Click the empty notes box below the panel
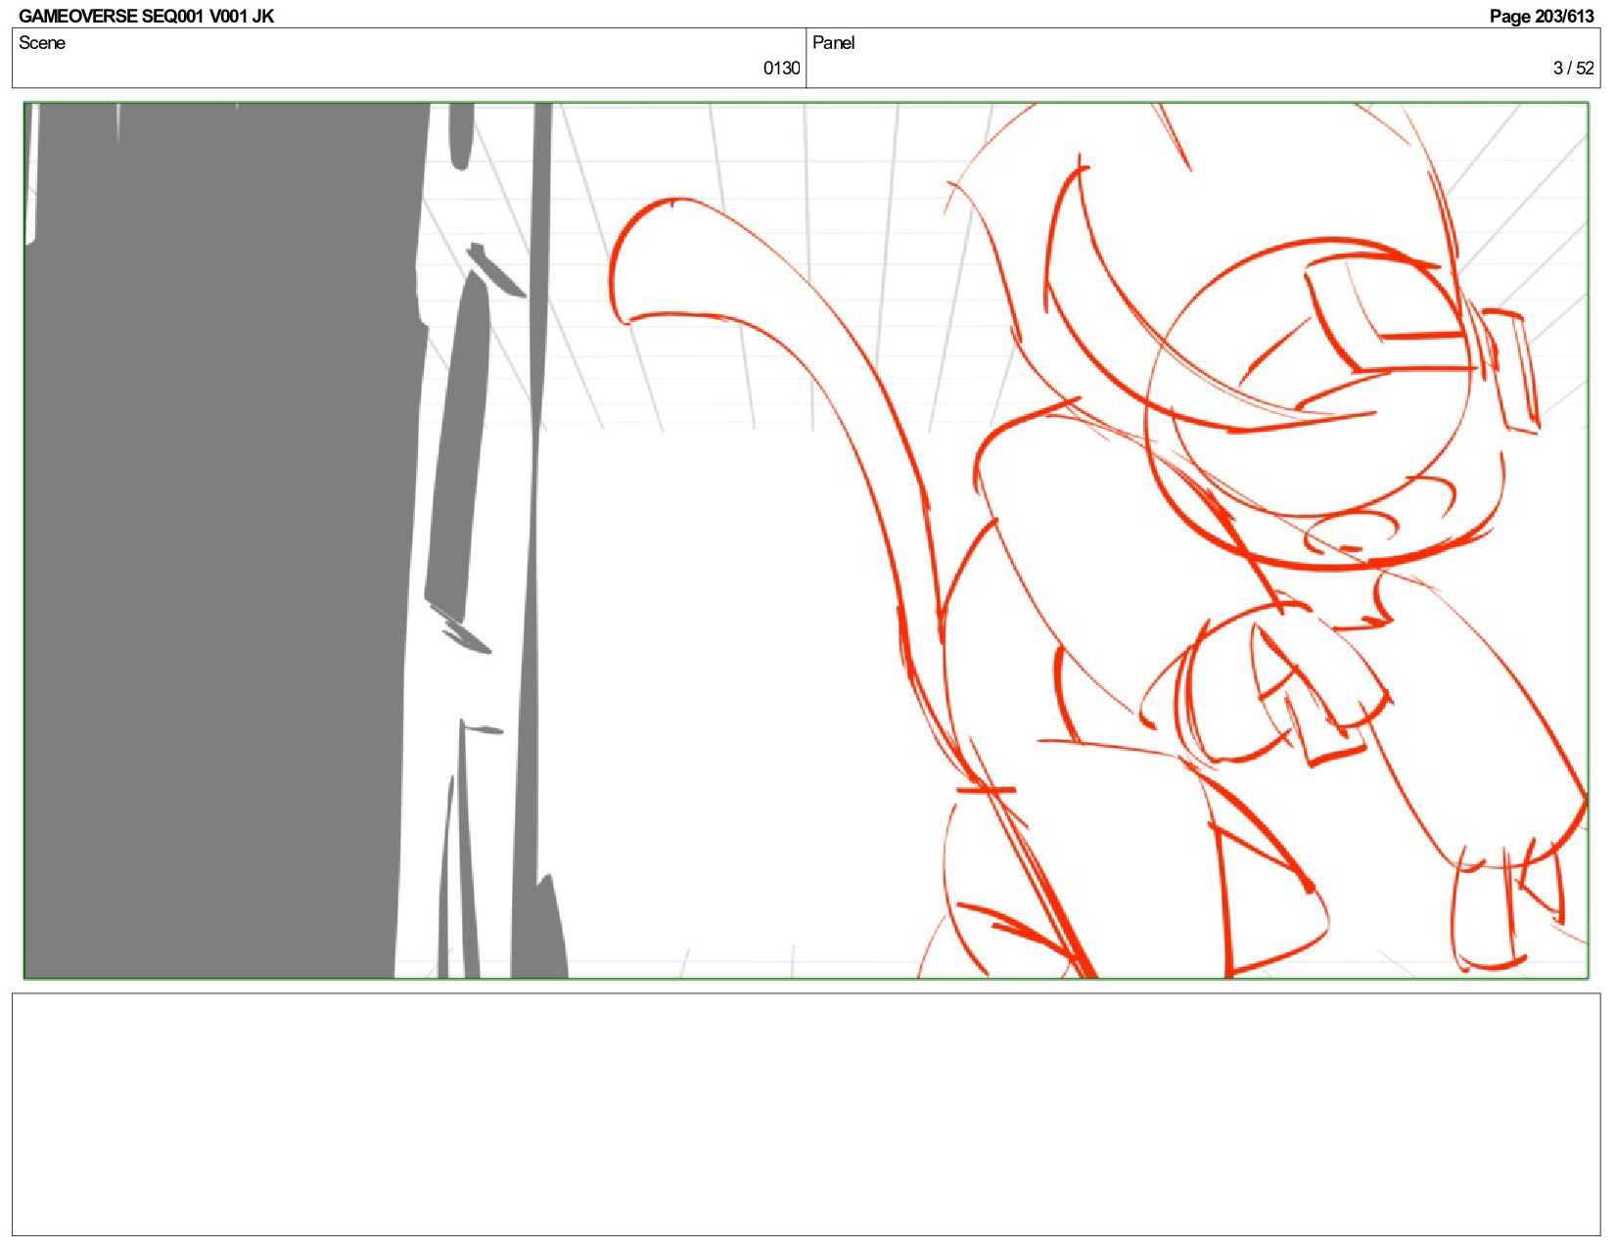The image size is (1615, 1248). click(806, 1115)
